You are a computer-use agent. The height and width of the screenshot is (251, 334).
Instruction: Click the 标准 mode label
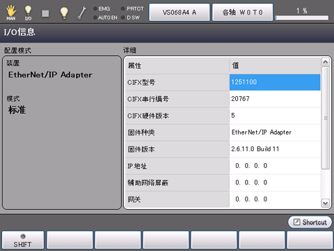coord(17,109)
